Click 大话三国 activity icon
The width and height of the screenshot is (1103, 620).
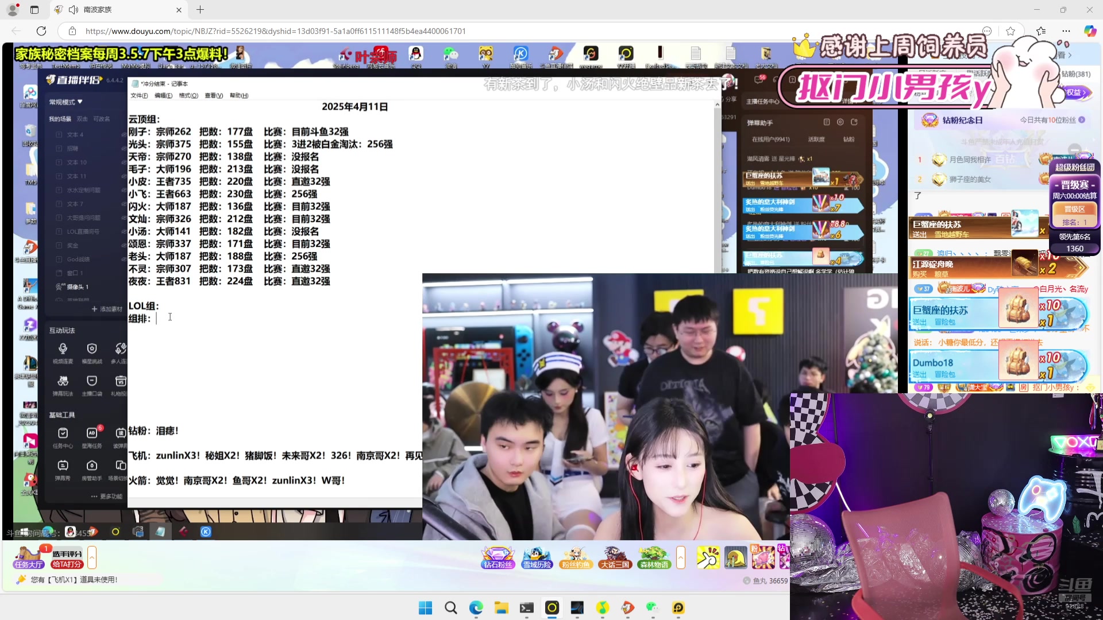(615, 557)
